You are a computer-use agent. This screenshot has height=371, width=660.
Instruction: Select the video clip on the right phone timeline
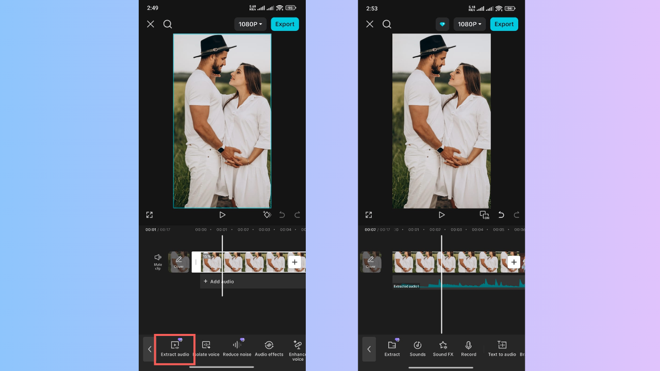pyautogui.click(x=458, y=262)
